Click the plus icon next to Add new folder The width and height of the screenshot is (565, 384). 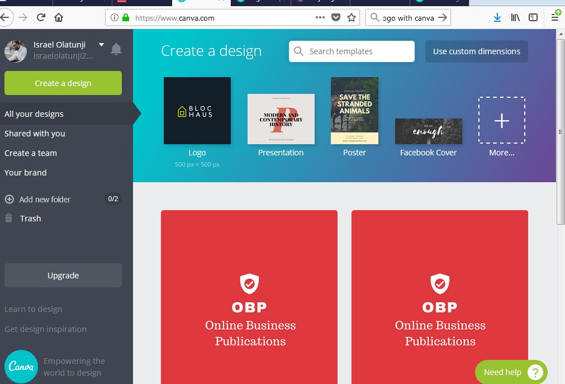[9, 199]
